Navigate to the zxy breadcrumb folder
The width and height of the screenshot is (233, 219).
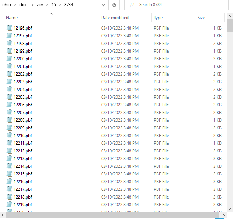tap(40, 5)
